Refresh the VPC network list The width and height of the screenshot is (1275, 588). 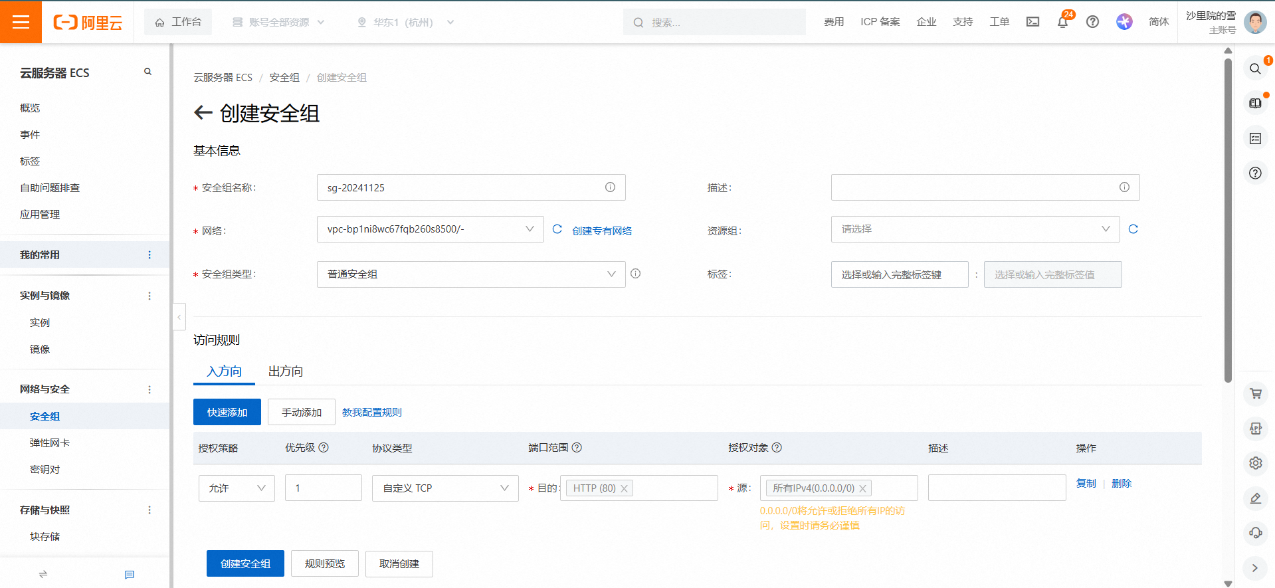click(557, 229)
